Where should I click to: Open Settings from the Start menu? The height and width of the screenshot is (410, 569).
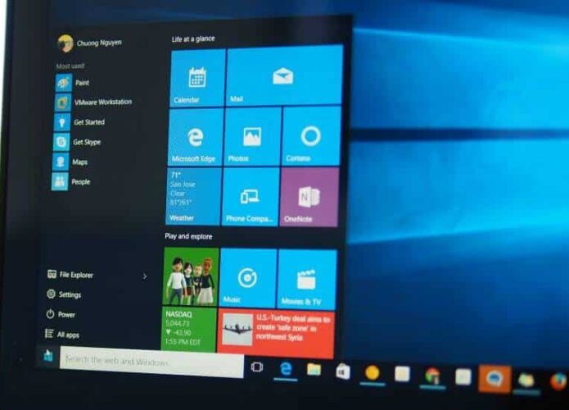(64, 294)
